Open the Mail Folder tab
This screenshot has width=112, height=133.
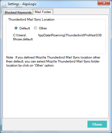click(43, 12)
